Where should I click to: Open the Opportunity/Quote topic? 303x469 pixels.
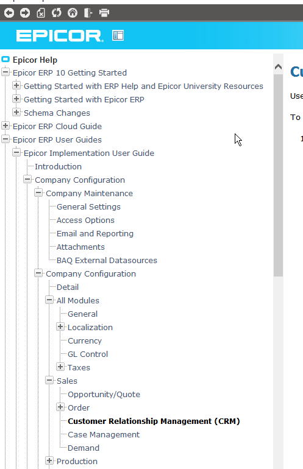tap(104, 395)
